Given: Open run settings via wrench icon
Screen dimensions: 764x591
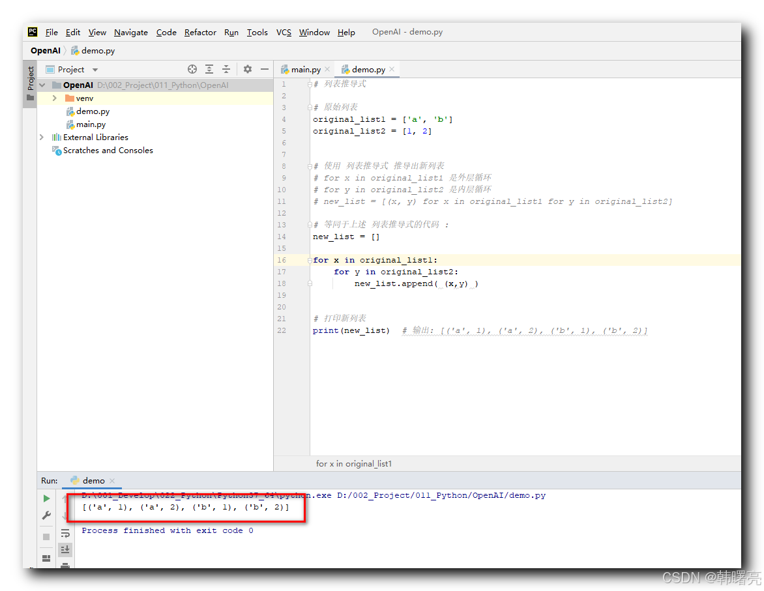Looking at the screenshot, I should [46, 515].
